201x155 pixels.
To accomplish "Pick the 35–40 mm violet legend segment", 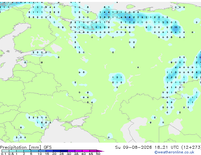I will click(79, 151).
